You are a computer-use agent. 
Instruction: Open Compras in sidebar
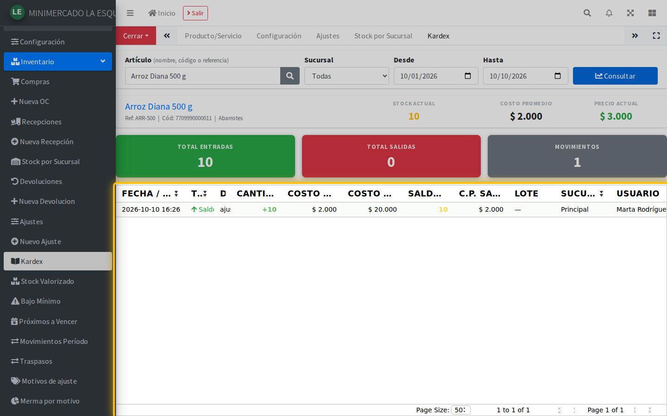(58, 81)
